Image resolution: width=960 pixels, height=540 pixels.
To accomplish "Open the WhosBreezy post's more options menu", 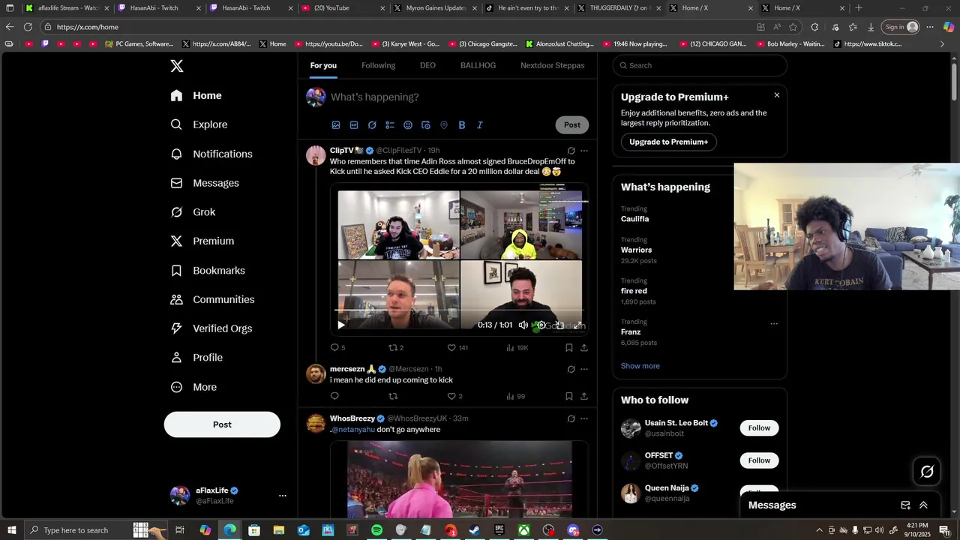I will click(584, 418).
